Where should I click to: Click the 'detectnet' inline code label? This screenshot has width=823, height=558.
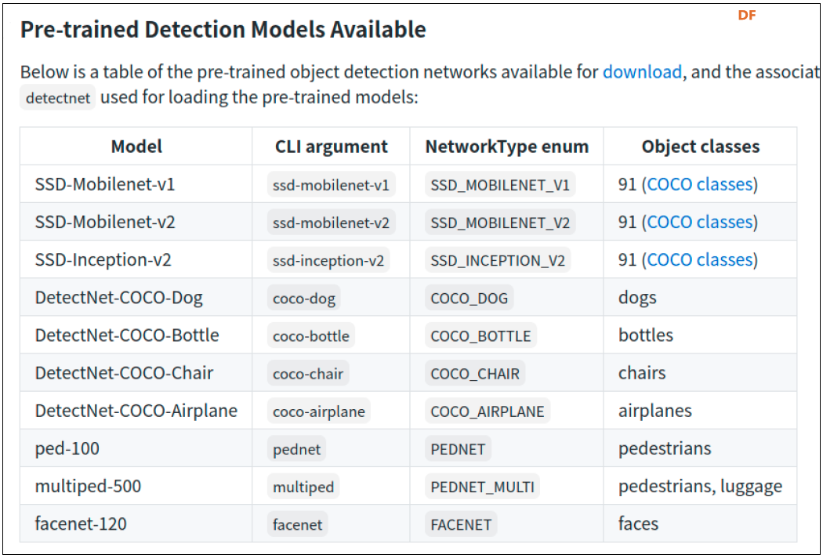pos(58,98)
